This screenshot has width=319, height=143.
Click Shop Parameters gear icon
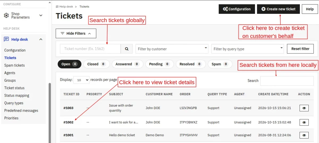coord(6,15)
